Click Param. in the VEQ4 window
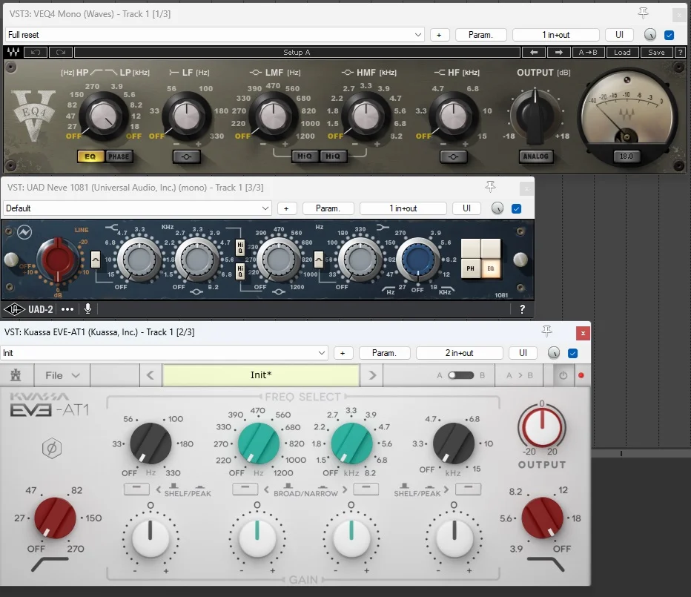The image size is (691, 597). click(480, 35)
